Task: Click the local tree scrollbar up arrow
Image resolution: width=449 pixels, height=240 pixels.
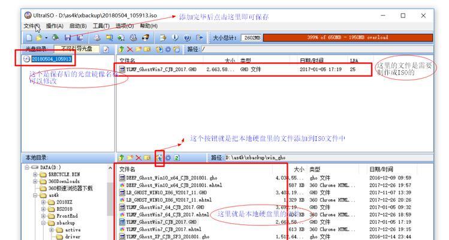Action: [110, 169]
